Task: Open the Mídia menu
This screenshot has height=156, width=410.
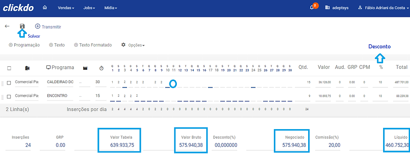Action: point(111,8)
